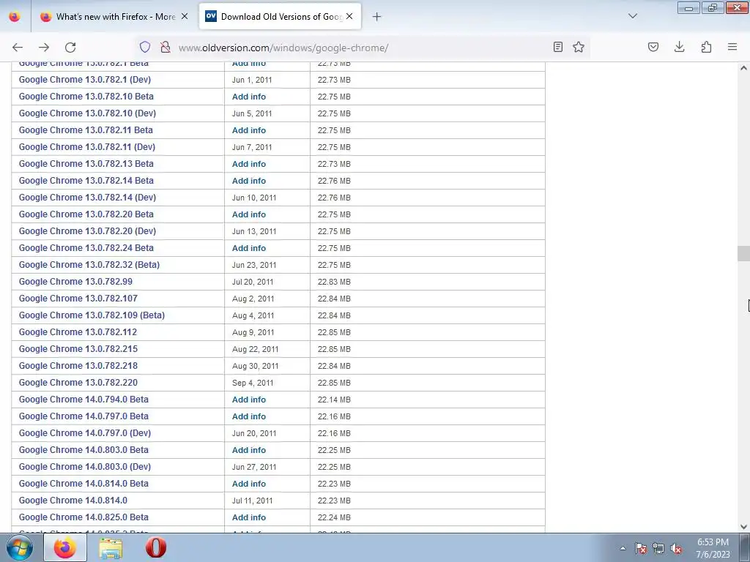Click the muted volume tray icon

(x=676, y=548)
